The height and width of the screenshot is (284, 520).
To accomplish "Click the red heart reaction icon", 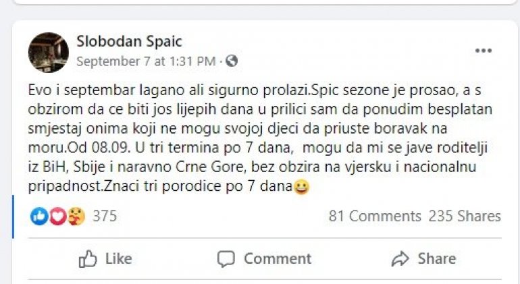I will point(57,217).
